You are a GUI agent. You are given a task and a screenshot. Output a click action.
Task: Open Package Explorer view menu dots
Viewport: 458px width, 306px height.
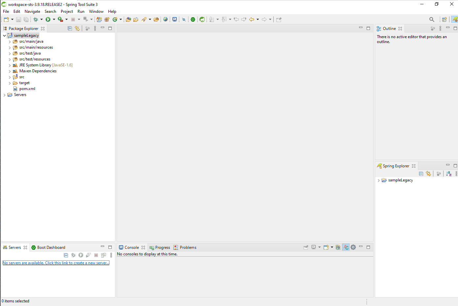click(95, 29)
